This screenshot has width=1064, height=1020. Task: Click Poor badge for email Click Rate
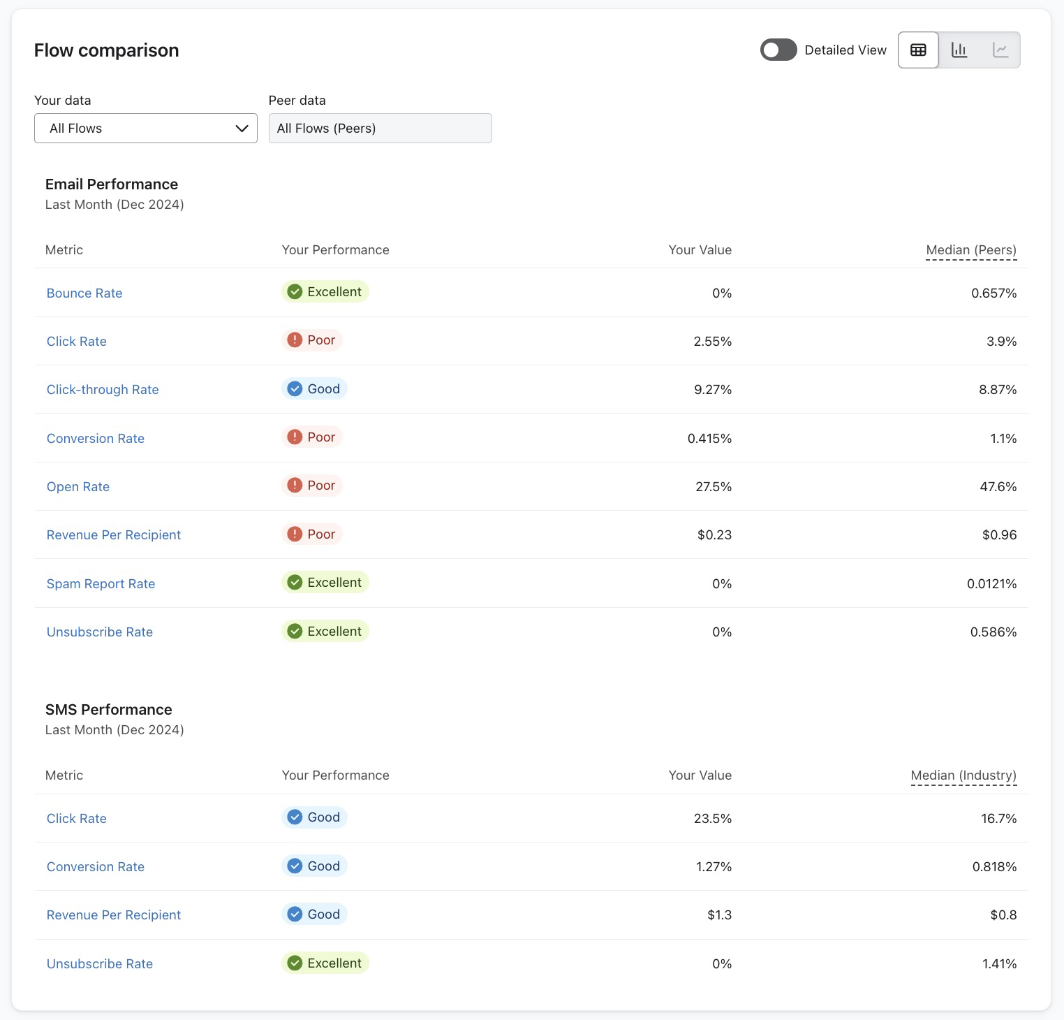click(x=312, y=340)
